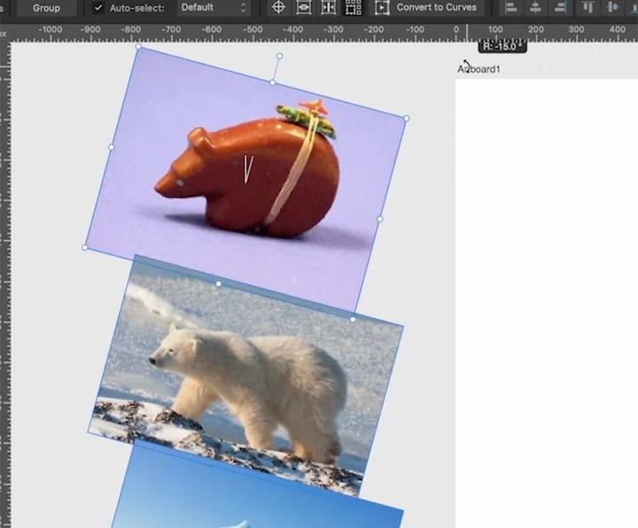The height and width of the screenshot is (528, 638).
Task: Toggle hide selection while dragging icon
Action: (303, 8)
